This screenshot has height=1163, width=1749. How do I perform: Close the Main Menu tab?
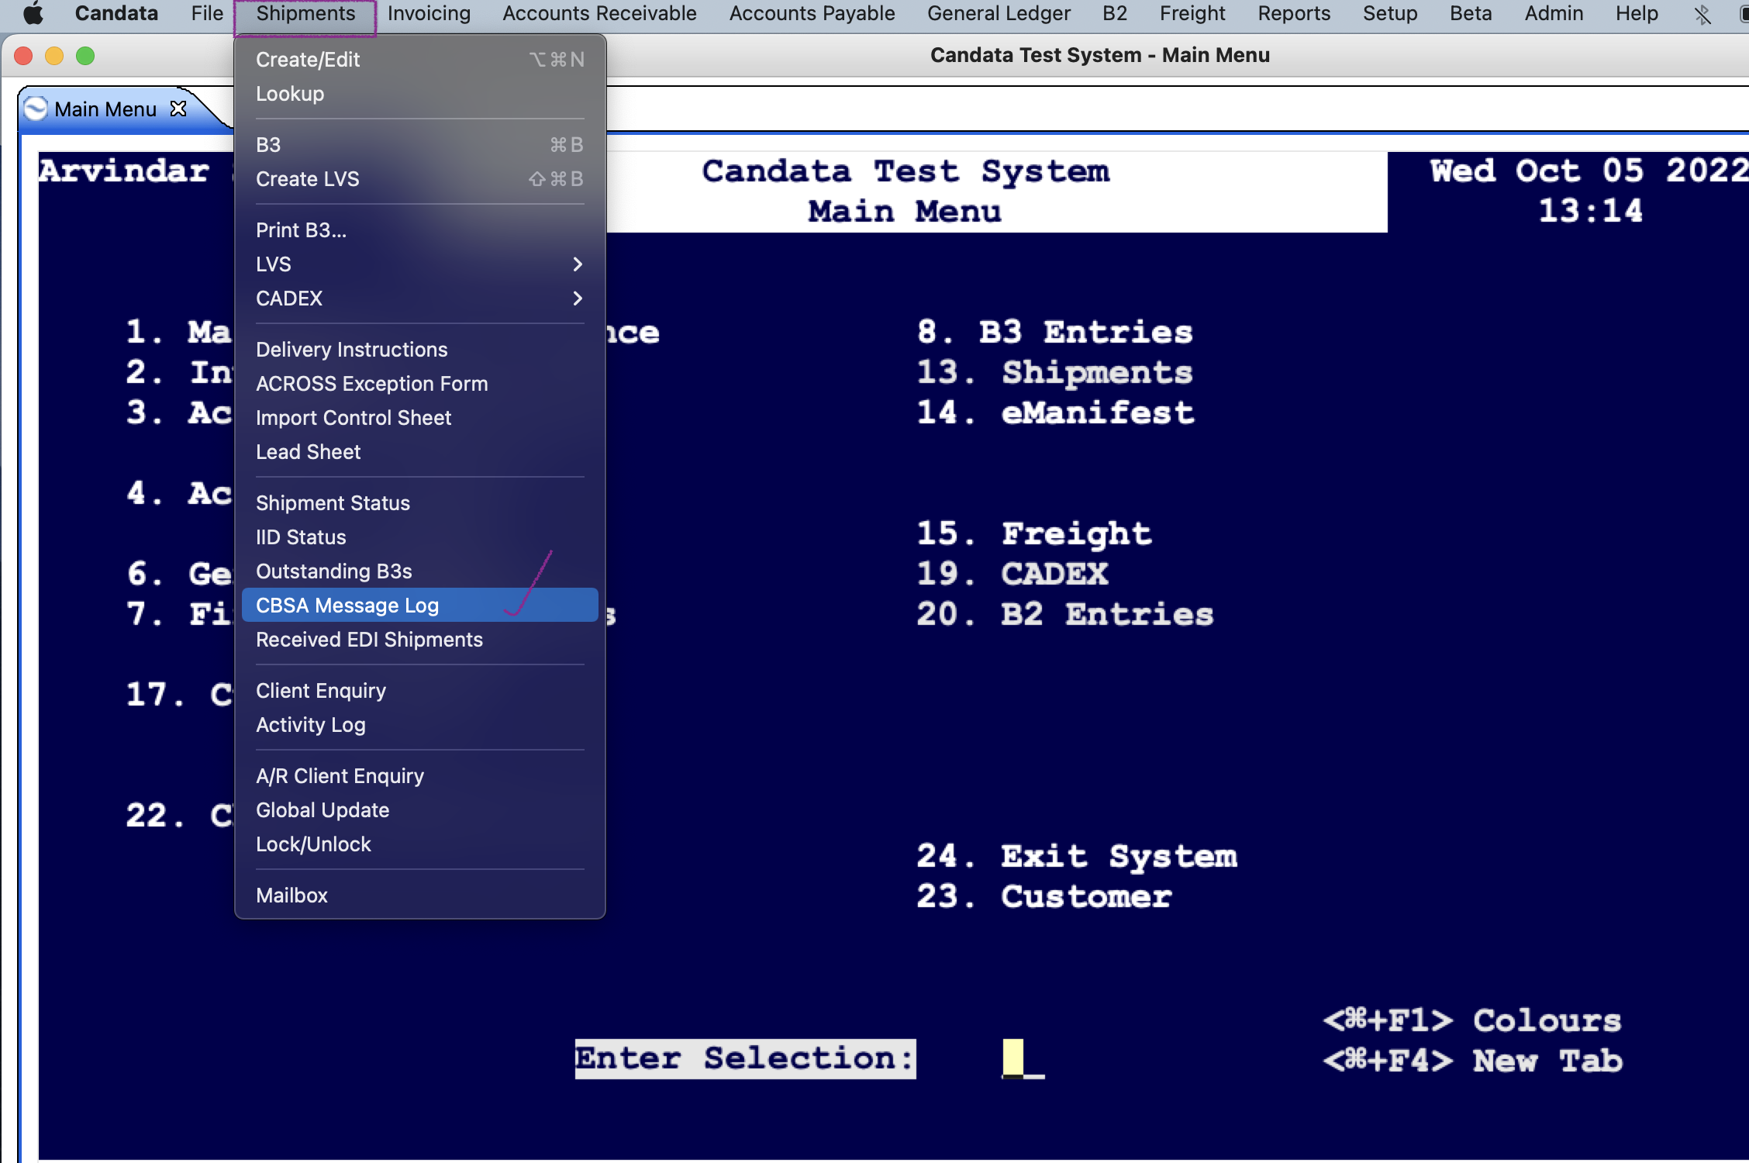(x=178, y=109)
